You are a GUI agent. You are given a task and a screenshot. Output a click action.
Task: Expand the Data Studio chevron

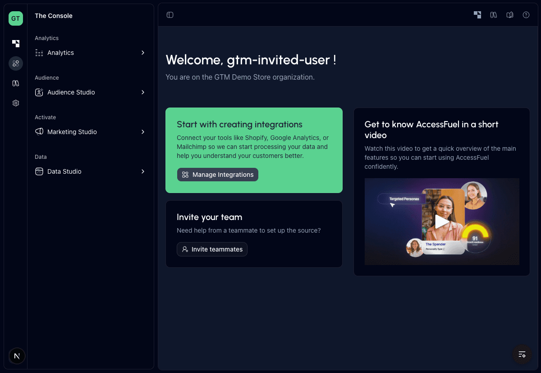coord(142,171)
